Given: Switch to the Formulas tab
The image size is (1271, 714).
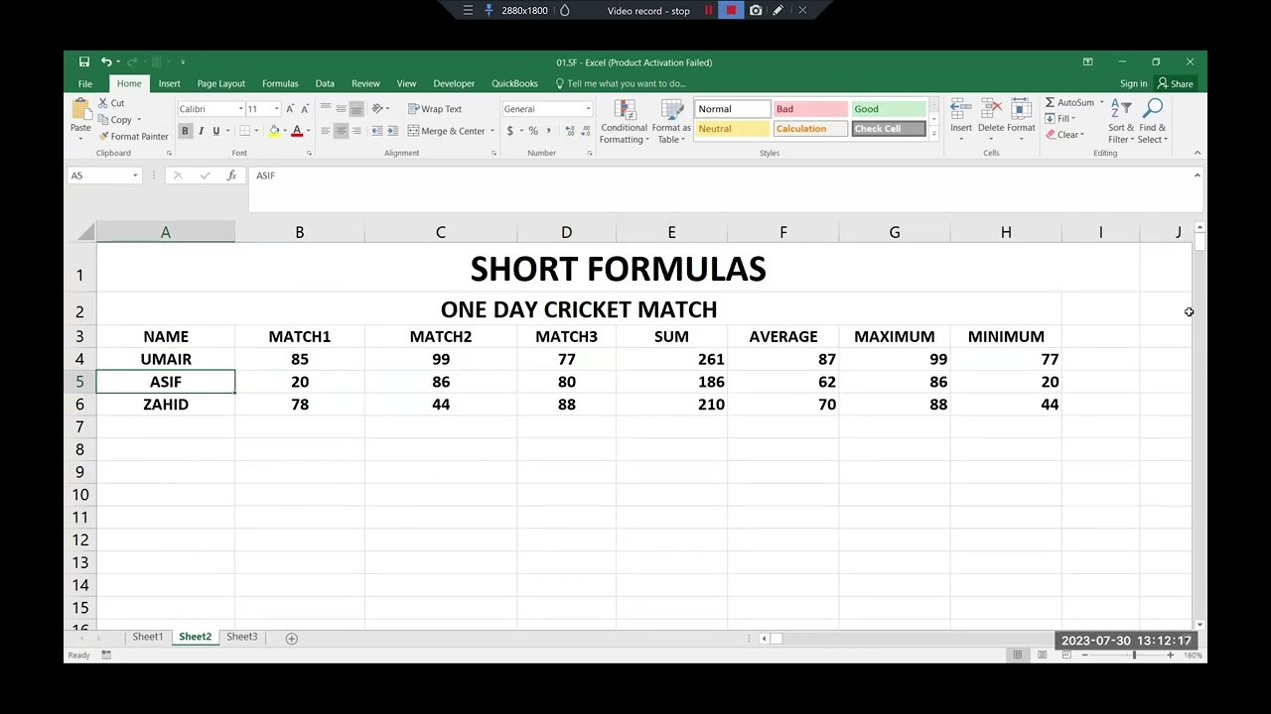Looking at the screenshot, I should click(x=280, y=83).
